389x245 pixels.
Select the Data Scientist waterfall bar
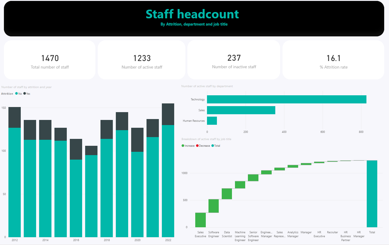point(227,194)
